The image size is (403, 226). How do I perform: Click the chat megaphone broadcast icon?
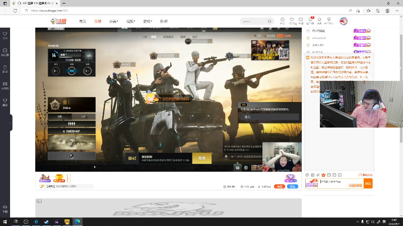(318, 175)
